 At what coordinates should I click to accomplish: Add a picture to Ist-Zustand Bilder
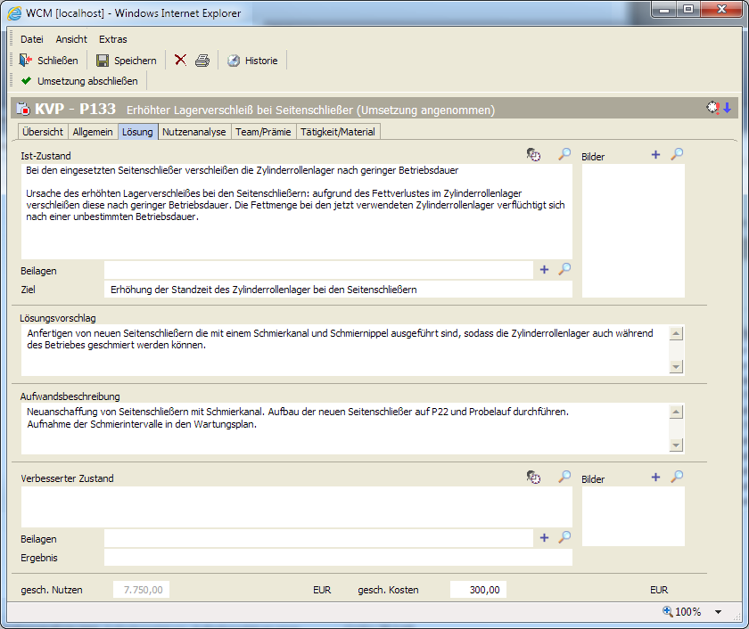[x=655, y=155]
